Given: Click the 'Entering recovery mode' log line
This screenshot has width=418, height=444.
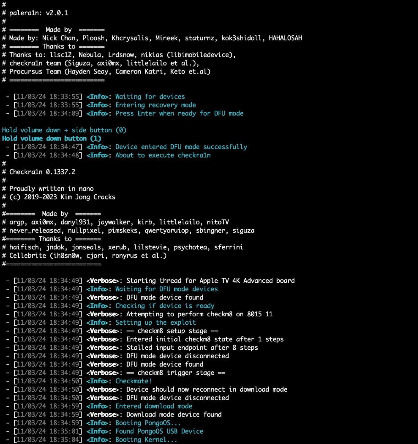Looking at the screenshot, I should [155, 105].
